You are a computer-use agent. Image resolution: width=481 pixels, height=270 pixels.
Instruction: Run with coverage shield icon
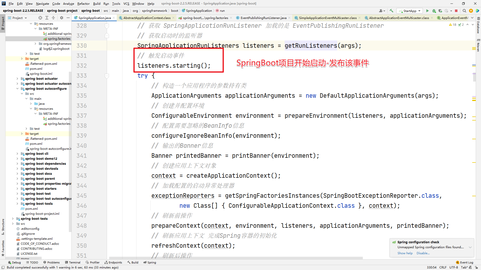point(440,11)
